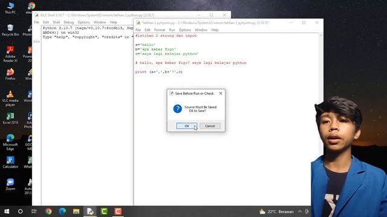387x217 pixels.
Task: Click the IDLE Shell title bar icon
Action: pyautogui.click(x=36, y=15)
